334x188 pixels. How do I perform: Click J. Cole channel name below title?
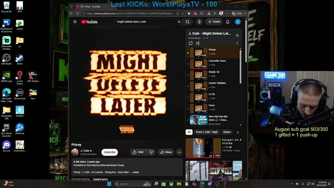[85, 151]
